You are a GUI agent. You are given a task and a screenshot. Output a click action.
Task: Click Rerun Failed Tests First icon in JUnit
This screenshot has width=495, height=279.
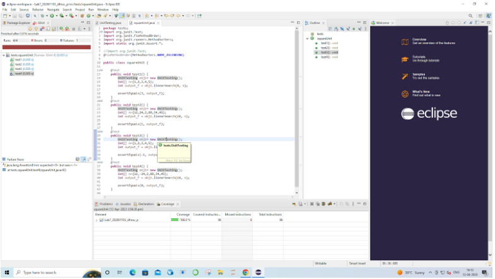pyautogui.click(x=67, y=29)
